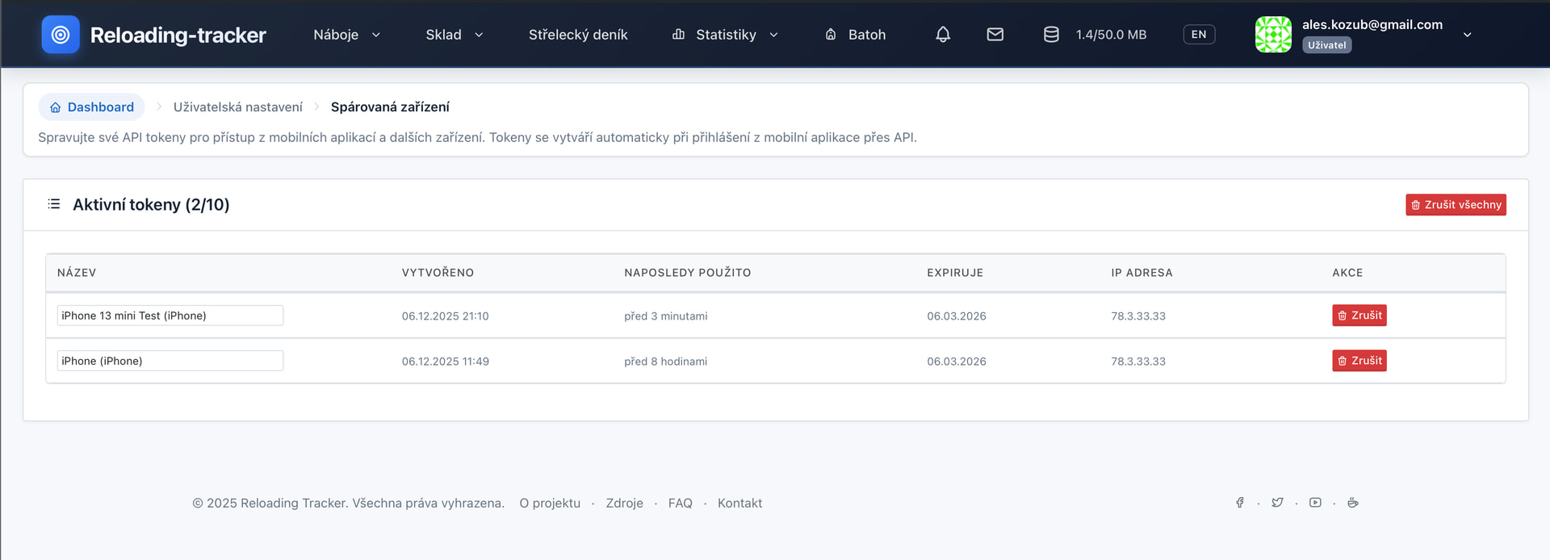This screenshot has height=560, width=1550.
Task: Open the Facebook link in footer
Action: pyautogui.click(x=1239, y=503)
